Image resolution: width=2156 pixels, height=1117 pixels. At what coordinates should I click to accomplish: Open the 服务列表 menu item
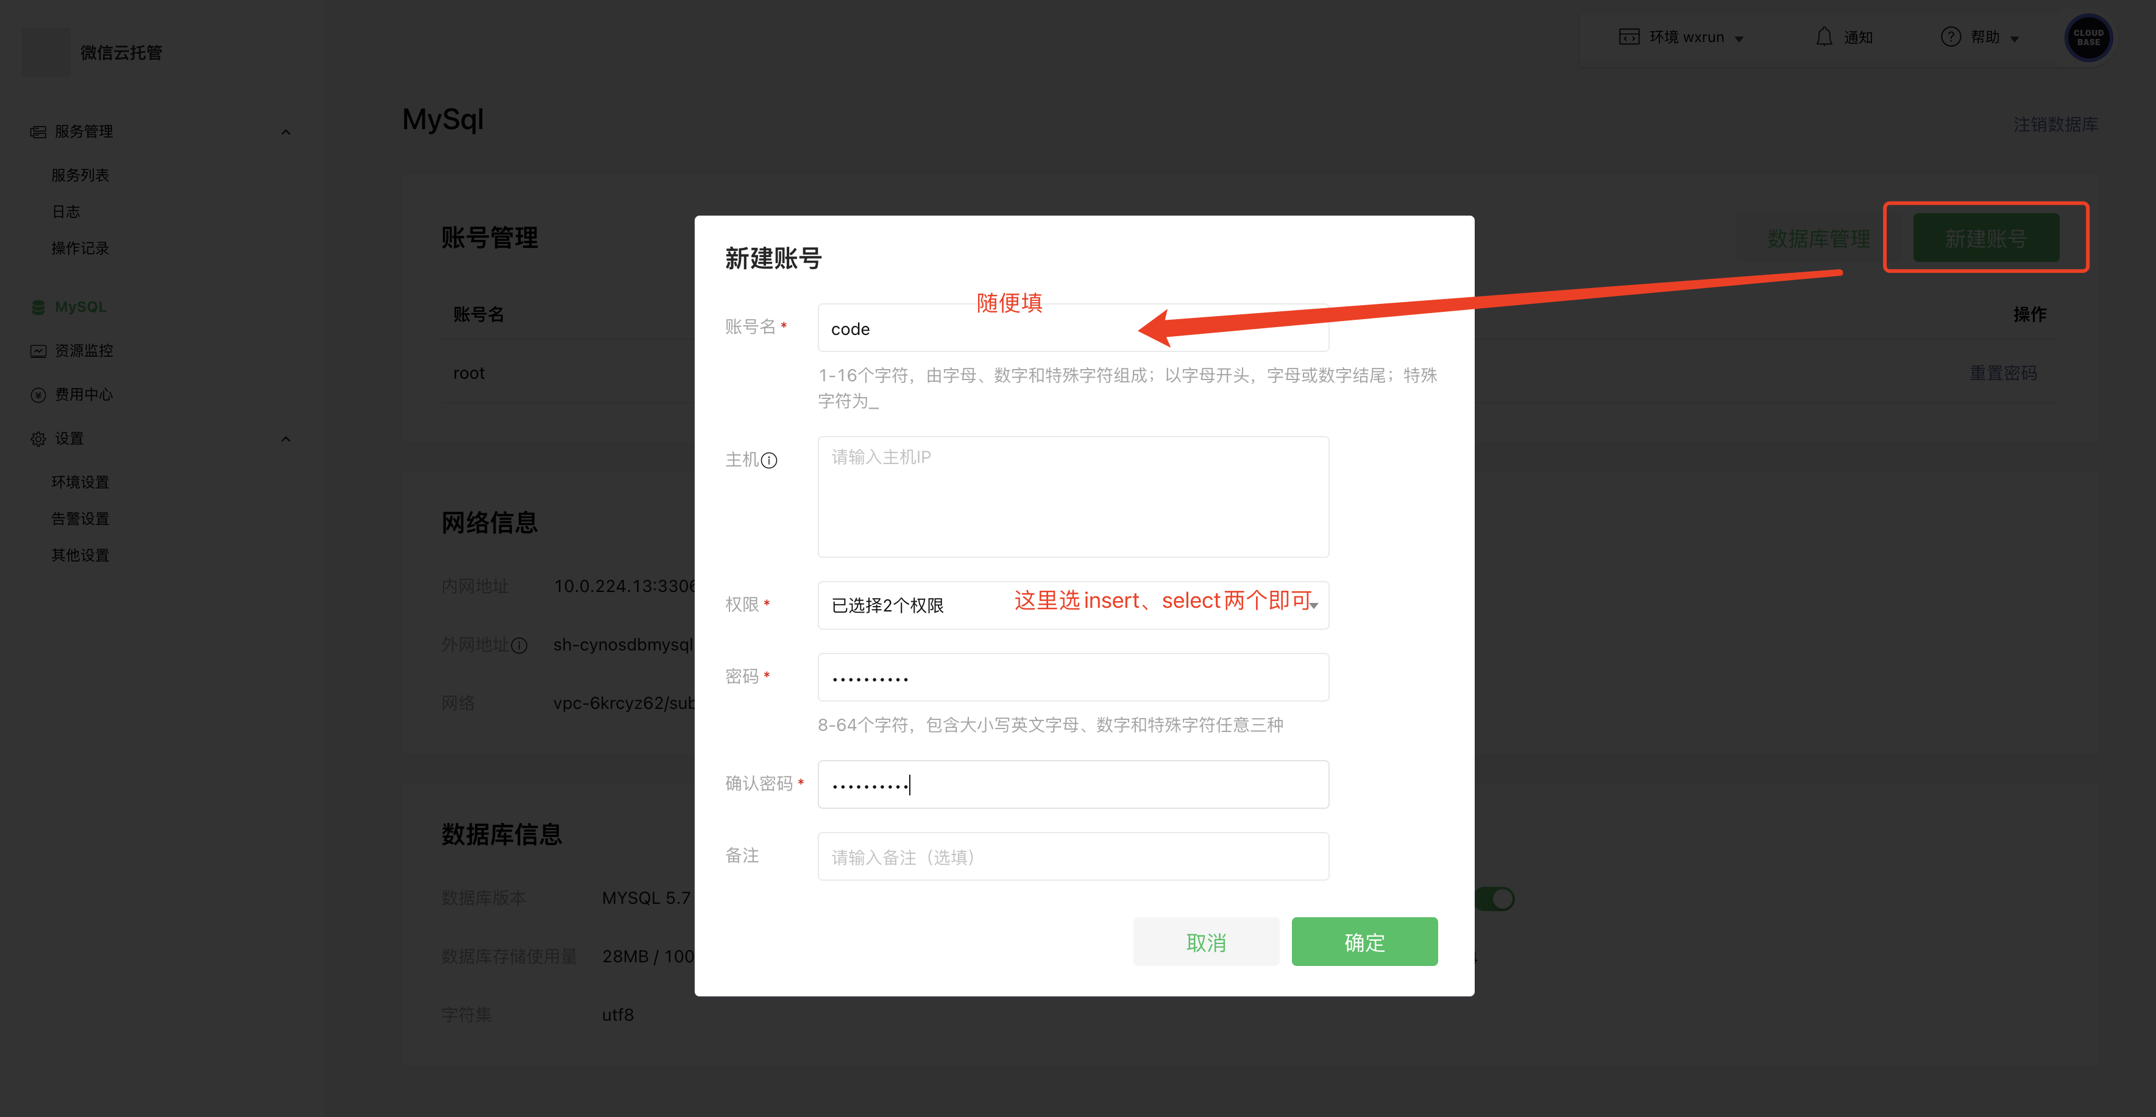(80, 175)
